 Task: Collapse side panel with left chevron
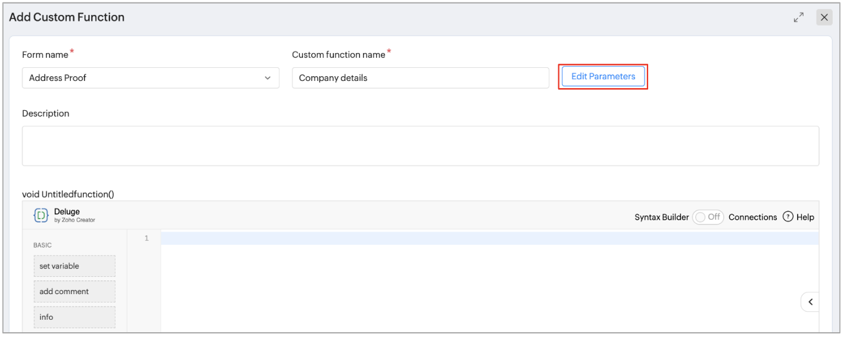click(x=810, y=302)
